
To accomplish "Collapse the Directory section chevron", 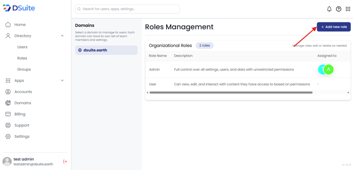I will point(62,36).
